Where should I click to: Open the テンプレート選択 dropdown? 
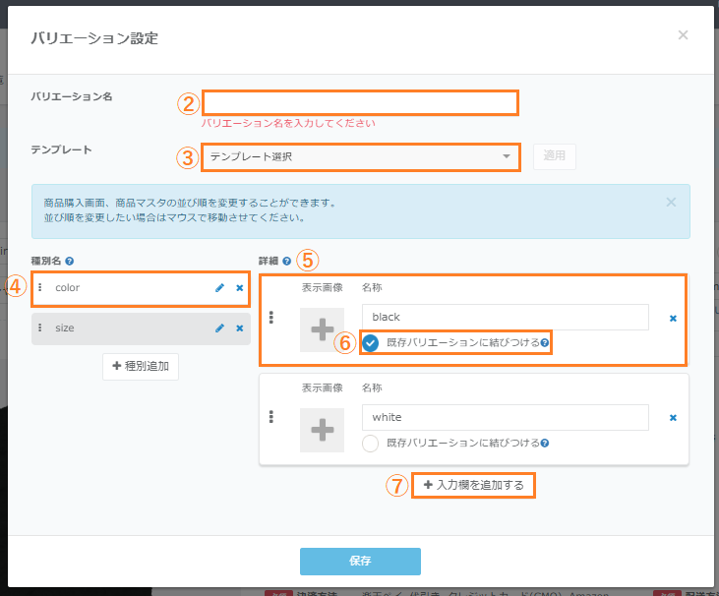point(360,156)
